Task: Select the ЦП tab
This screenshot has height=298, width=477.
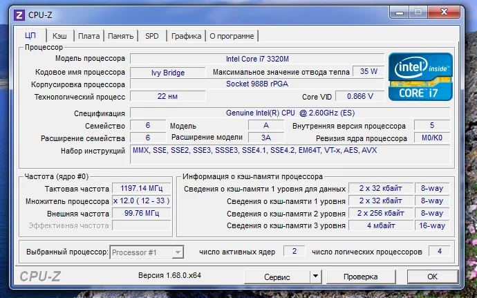Action: pos(30,35)
